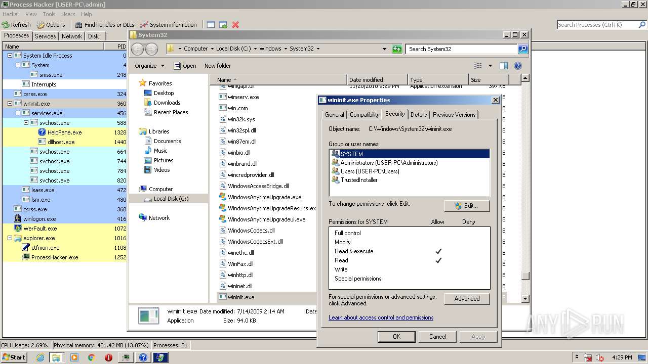This screenshot has width=648, height=364.
Task: Open the Tools menu
Action: pos(49,14)
